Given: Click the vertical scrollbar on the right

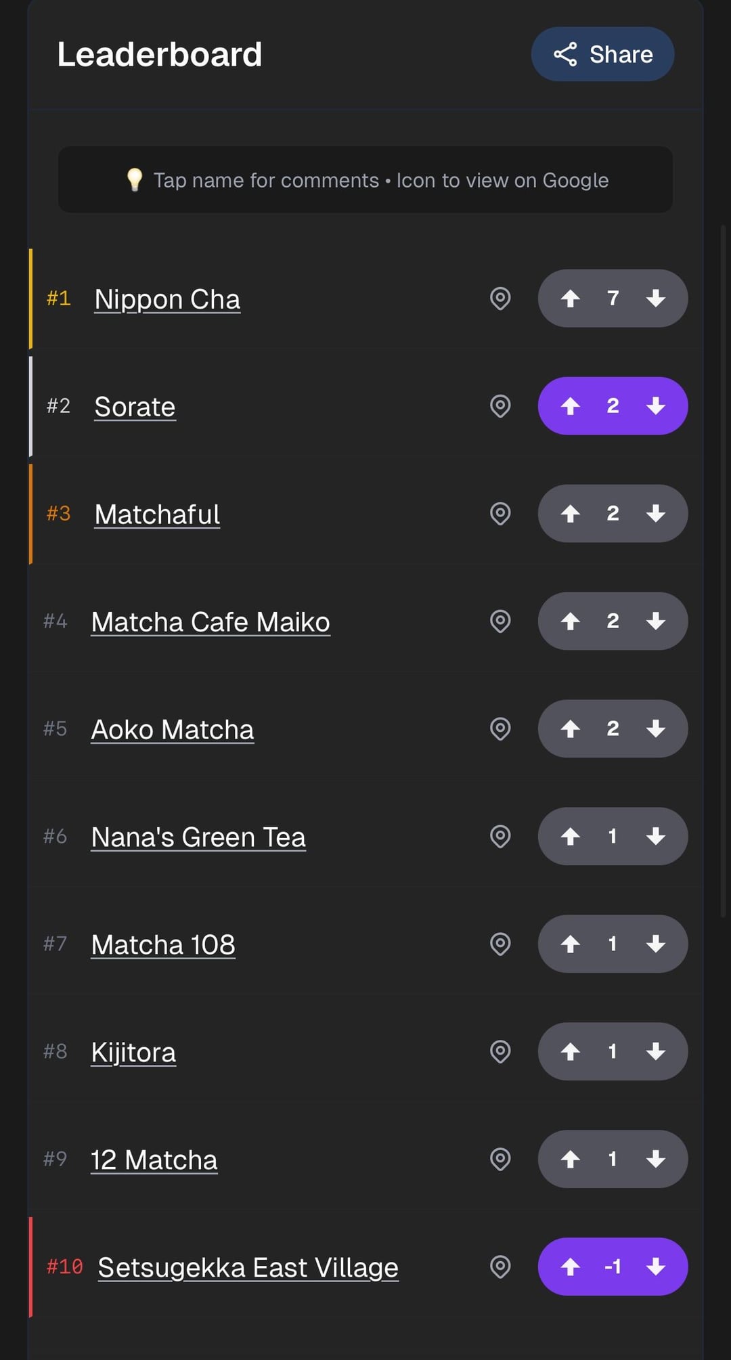Looking at the screenshot, I should point(723,569).
